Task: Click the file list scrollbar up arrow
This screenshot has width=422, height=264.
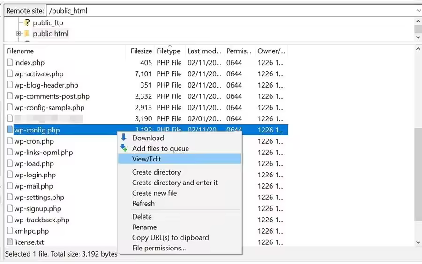Action: (418, 49)
